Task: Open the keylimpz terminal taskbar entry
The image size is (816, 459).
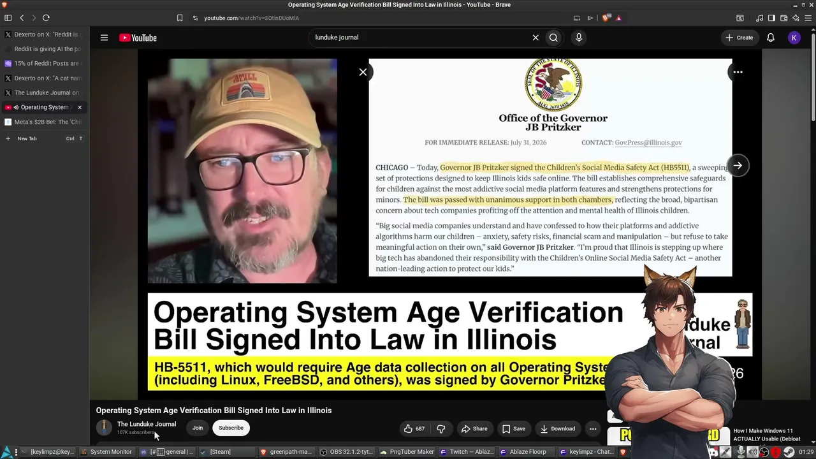Action: pos(47,452)
